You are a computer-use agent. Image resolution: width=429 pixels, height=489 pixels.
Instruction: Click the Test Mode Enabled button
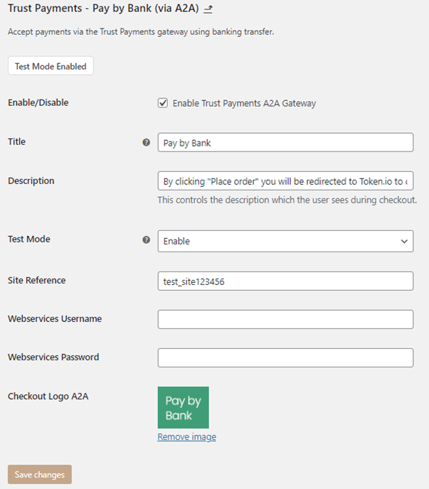51,66
